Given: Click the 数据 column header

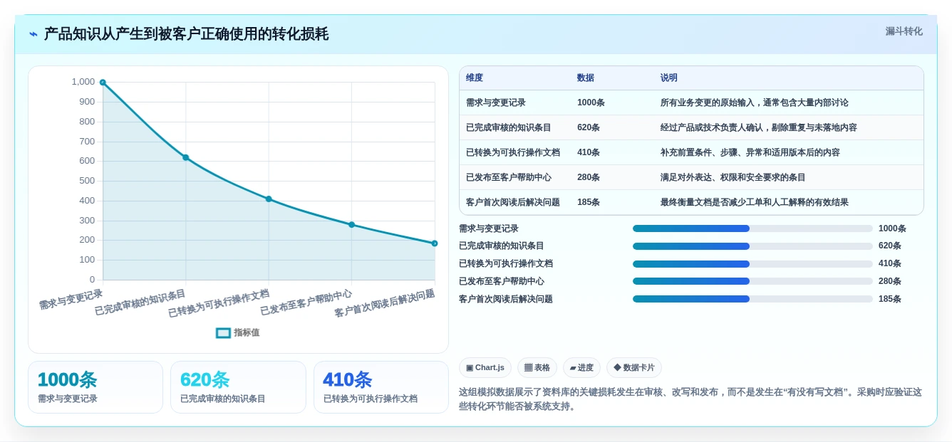Looking at the screenshot, I should pyautogui.click(x=586, y=78).
